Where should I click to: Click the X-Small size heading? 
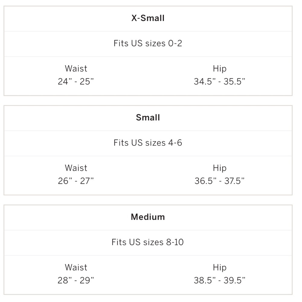pos(148,18)
